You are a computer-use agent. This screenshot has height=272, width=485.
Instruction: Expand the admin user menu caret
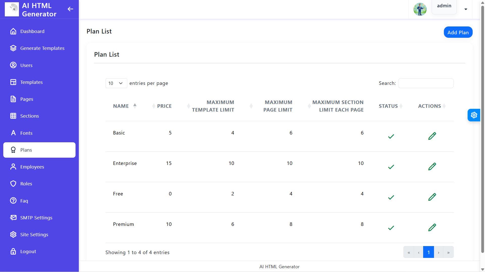coord(466,9)
